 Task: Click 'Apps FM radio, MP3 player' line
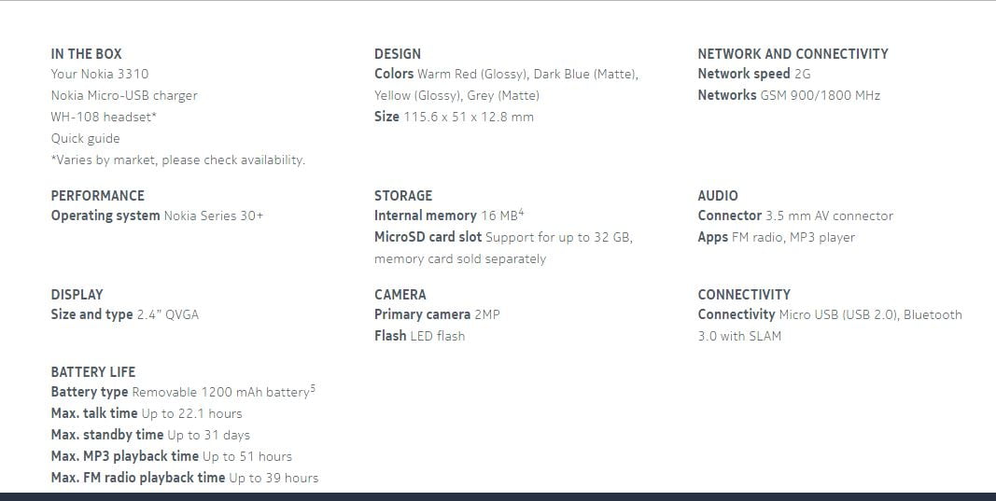coord(777,237)
